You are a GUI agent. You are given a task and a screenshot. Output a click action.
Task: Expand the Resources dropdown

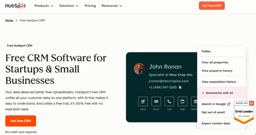[x=112, y=6]
